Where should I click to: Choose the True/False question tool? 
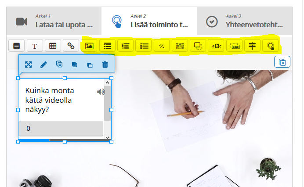pyautogui.click(x=161, y=46)
